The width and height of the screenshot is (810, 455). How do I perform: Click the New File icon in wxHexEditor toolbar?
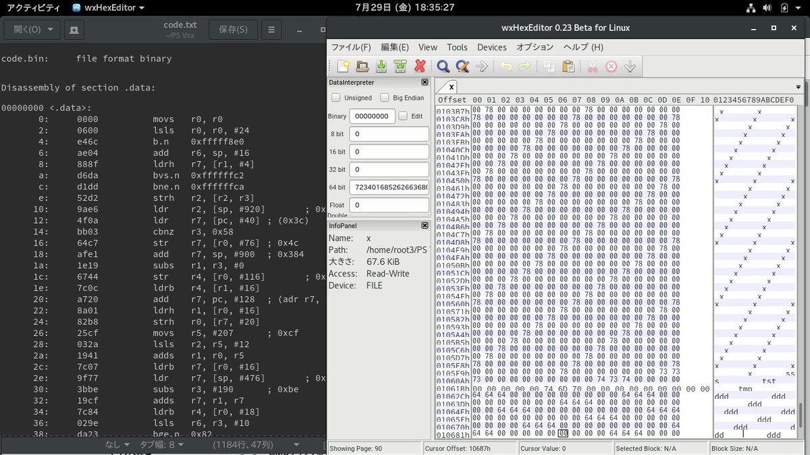343,66
